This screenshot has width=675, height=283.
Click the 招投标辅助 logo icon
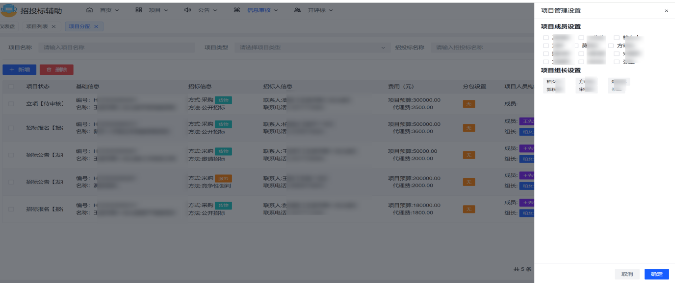coord(9,10)
